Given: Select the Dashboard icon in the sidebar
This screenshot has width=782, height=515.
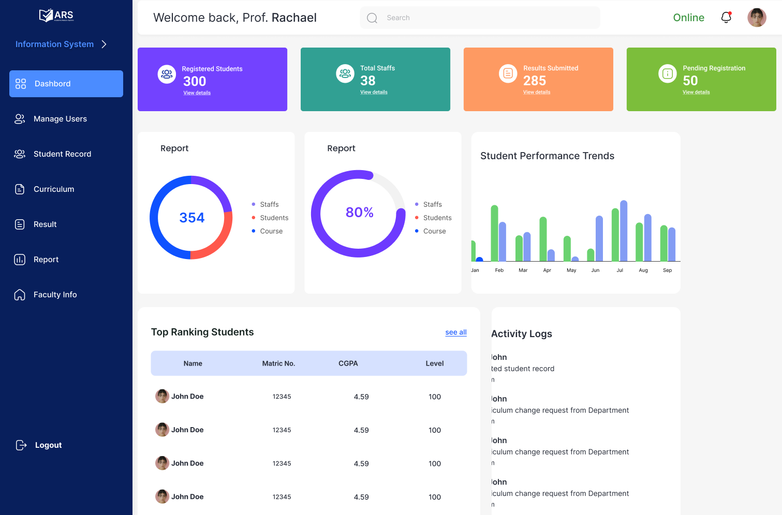Looking at the screenshot, I should [21, 83].
